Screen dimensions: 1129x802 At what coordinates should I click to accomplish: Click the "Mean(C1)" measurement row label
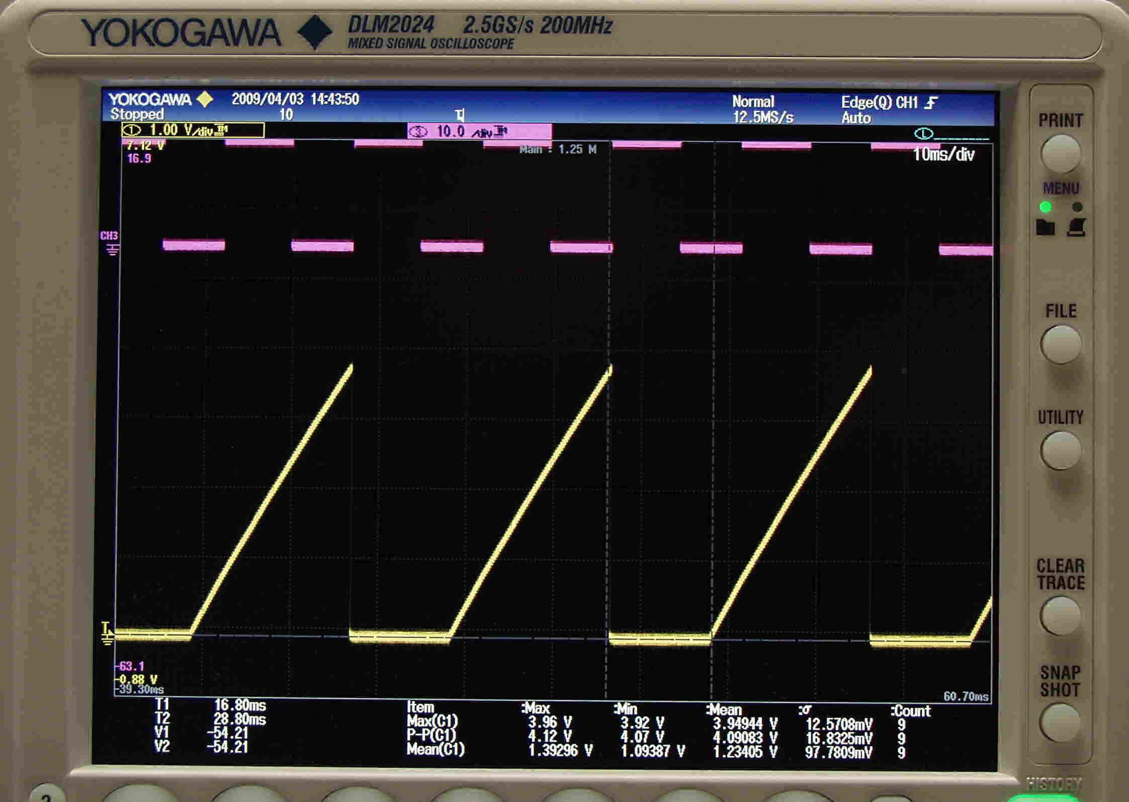(x=436, y=750)
